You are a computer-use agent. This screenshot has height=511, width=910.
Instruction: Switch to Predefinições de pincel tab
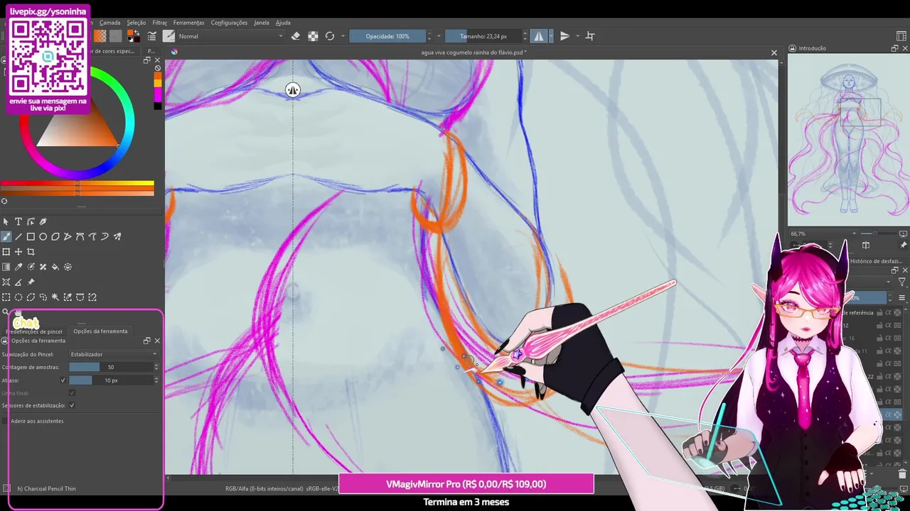click(35, 331)
